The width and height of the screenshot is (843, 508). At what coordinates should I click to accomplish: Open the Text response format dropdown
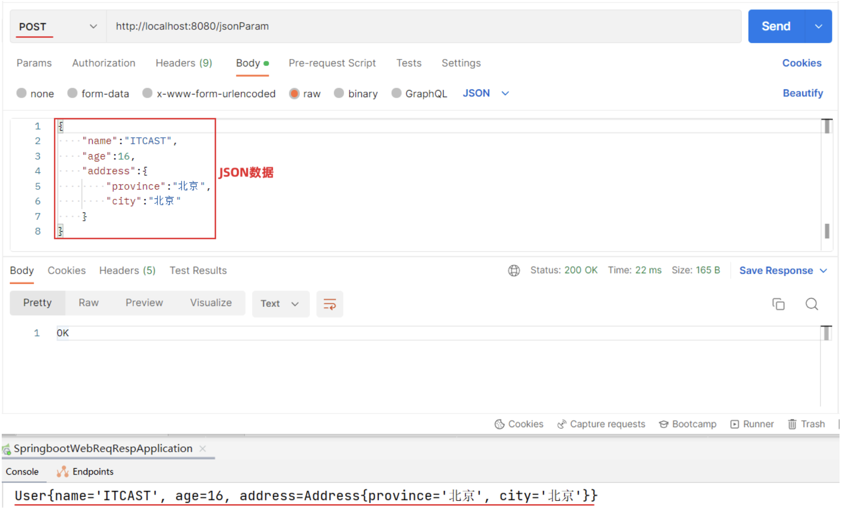(281, 305)
